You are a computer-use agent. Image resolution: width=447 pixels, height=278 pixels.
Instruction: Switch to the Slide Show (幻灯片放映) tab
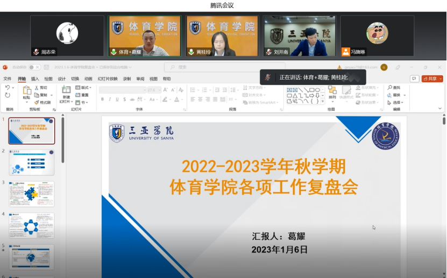click(x=108, y=79)
